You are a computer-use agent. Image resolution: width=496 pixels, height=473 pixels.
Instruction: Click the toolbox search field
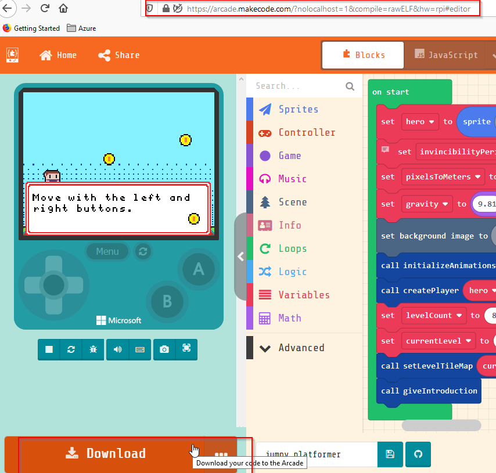(x=299, y=86)
